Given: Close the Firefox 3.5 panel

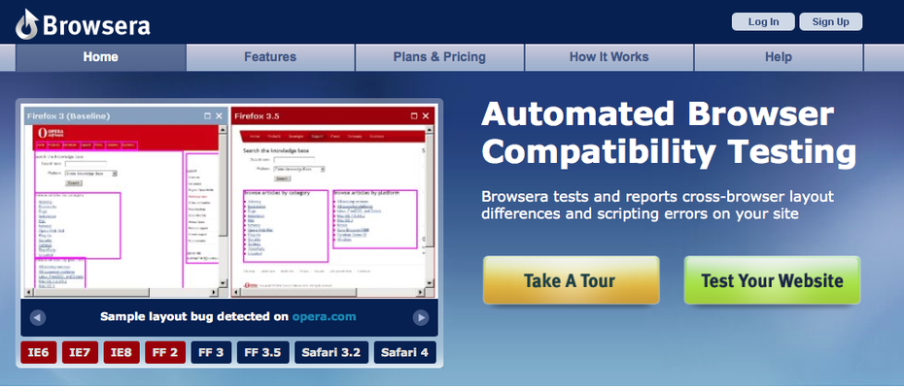Looking at the screenshot, I should [426, 116].
